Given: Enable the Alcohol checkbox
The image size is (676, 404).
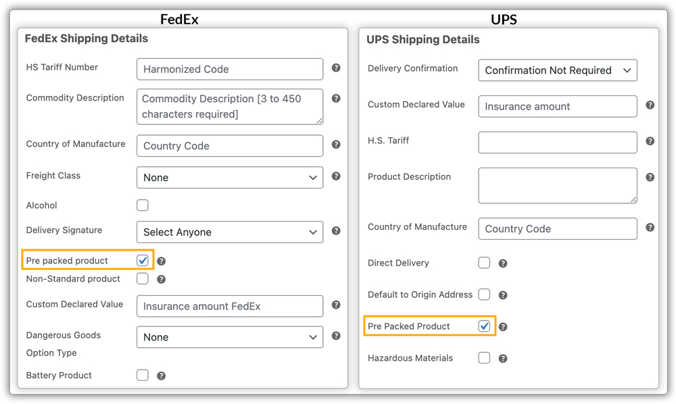Looking at the screenshot, I should (x=143, y=205).
